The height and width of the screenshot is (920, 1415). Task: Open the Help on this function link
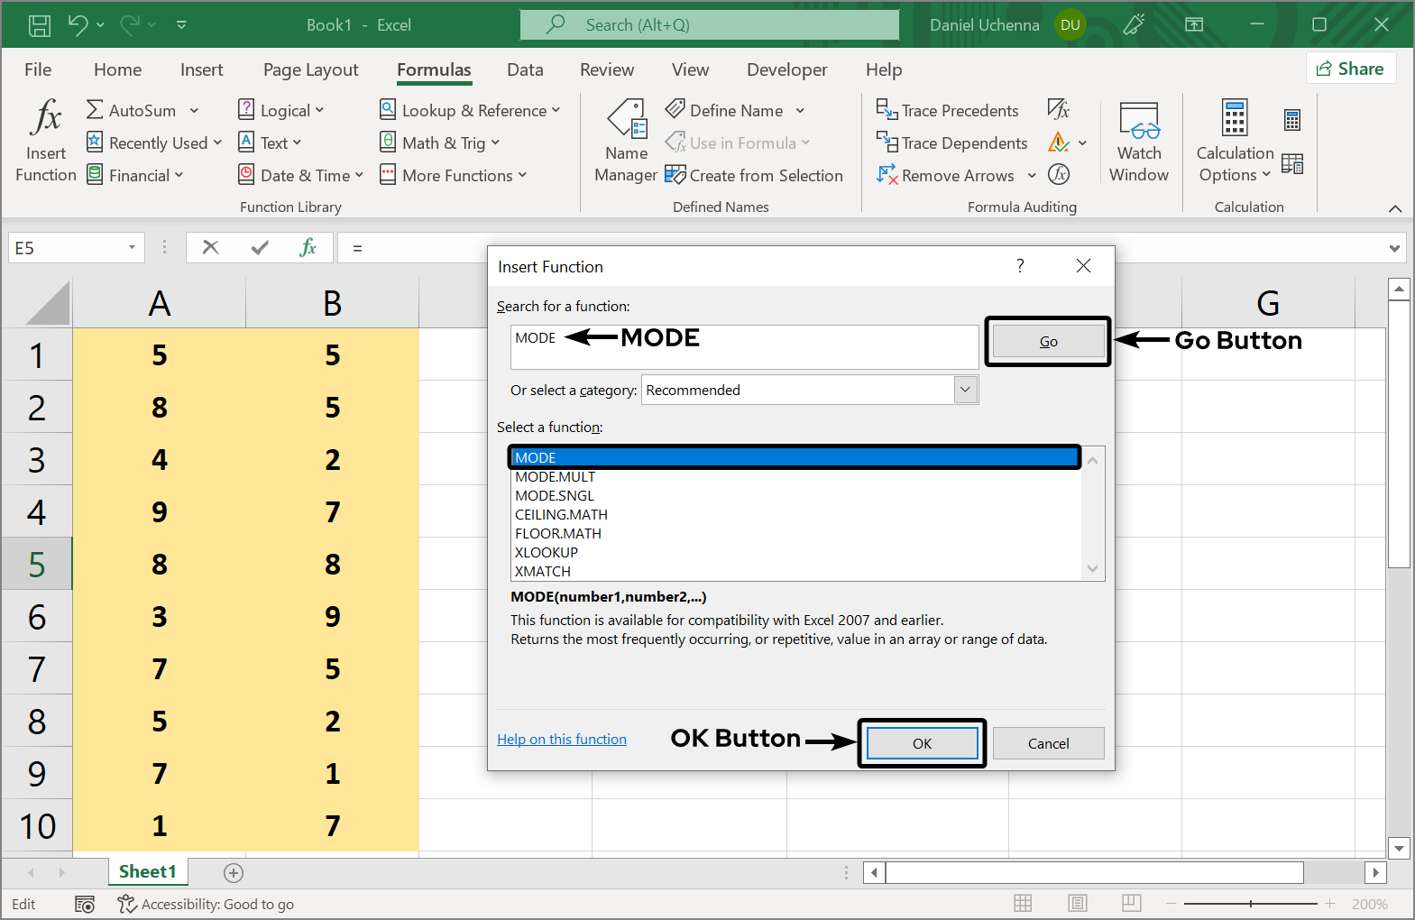pos(561,739)
